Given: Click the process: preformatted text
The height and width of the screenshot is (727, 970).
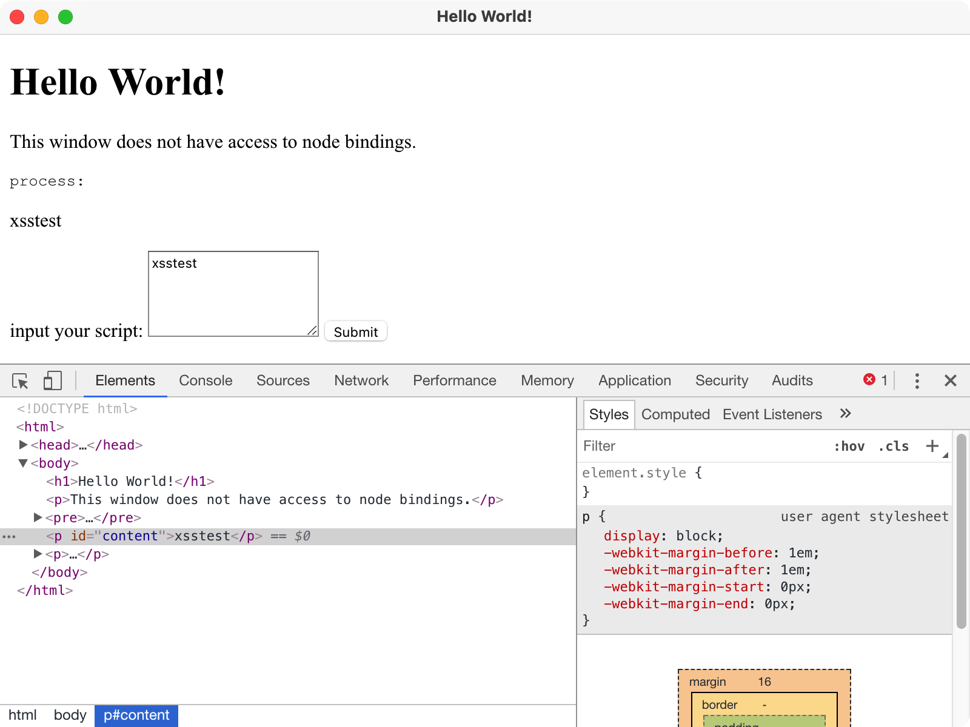Looking at the screenshot, I should pos(47,181).
